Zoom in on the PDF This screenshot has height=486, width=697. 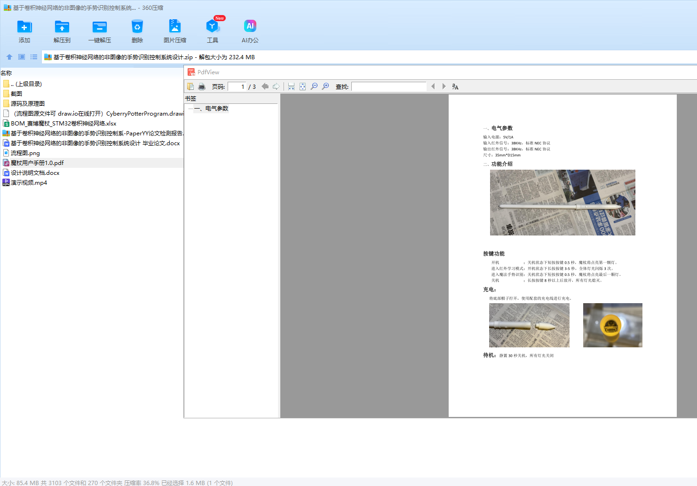coord(325,86)
